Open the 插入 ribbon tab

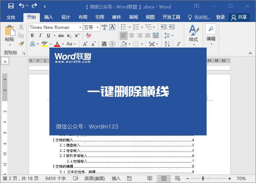pyautogui.click(x=49, y=17)
